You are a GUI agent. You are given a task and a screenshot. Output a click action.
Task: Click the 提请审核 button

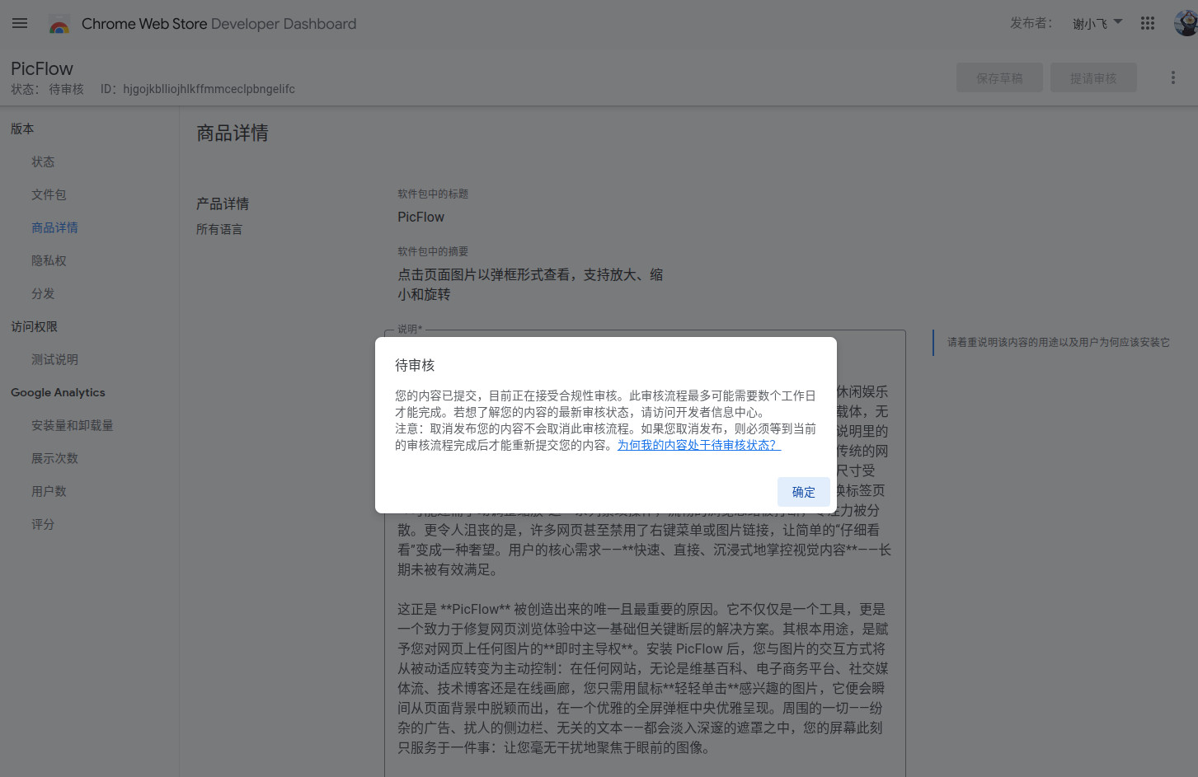[x=1093, y=77]
